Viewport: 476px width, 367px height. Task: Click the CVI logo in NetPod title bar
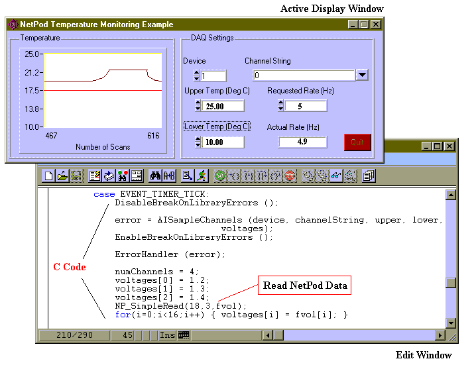(13, 25)
